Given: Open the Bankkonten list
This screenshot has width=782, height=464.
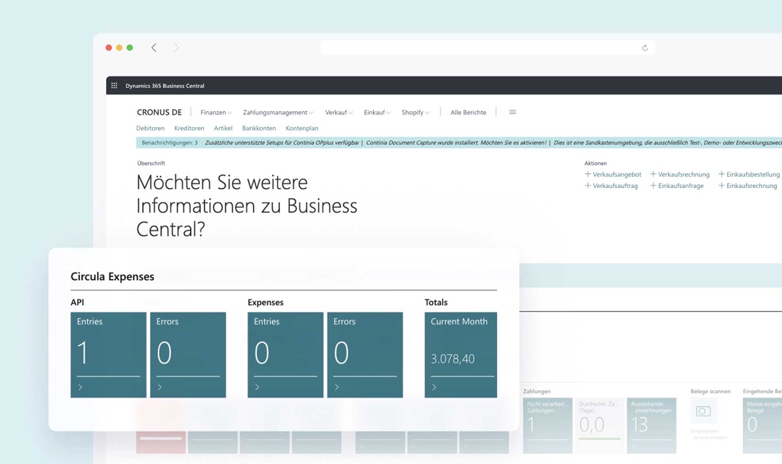Looking at the screenshot, I should tap(259, 128).
